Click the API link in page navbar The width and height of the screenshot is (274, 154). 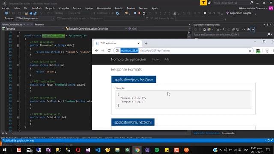167,59
